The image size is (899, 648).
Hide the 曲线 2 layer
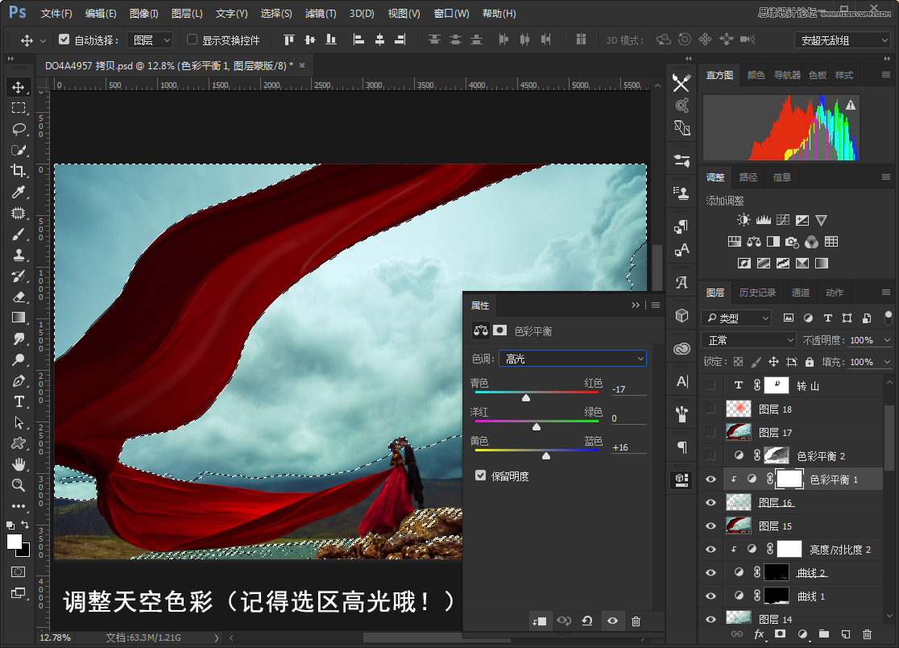(711, 573)
